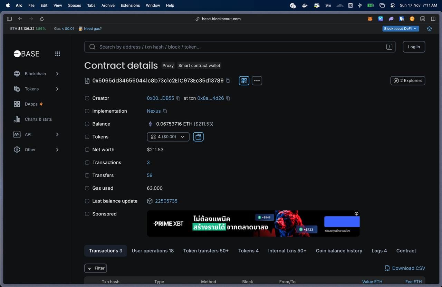Open the settings gear in top bar
This screenshot has width=442, height=287.
coord(430,29)
